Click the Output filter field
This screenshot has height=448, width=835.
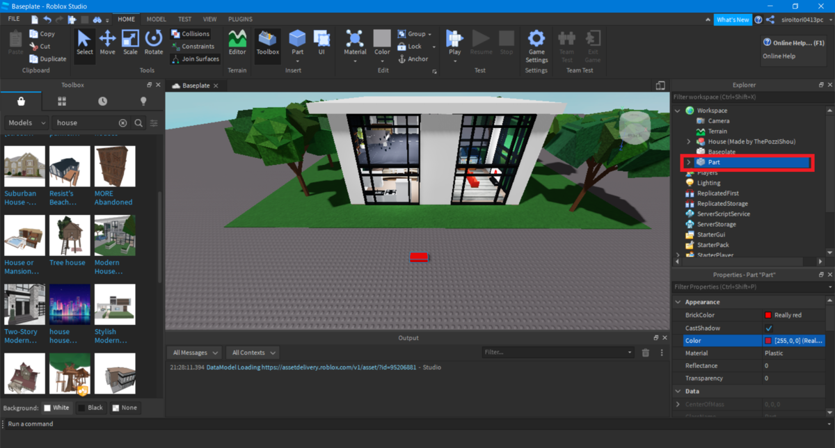click(558, 353)
